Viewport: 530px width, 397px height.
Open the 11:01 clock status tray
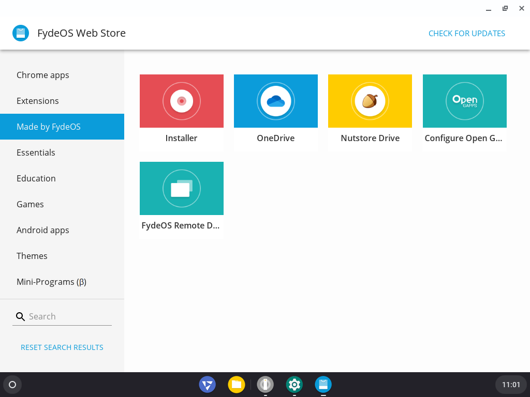[x=511, y=385]
